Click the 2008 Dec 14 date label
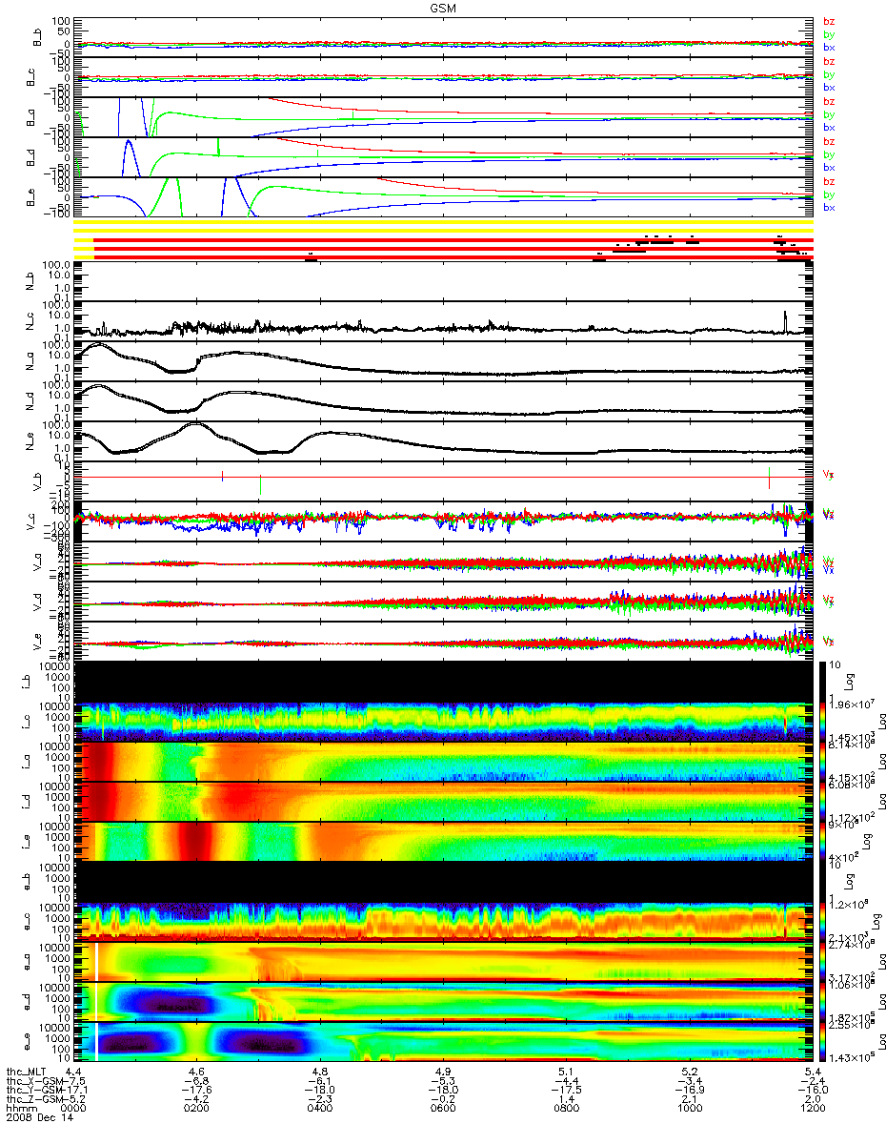The width and height of the screenshot is (886, 1144). pyautogui.click(x=38, y=1117)
